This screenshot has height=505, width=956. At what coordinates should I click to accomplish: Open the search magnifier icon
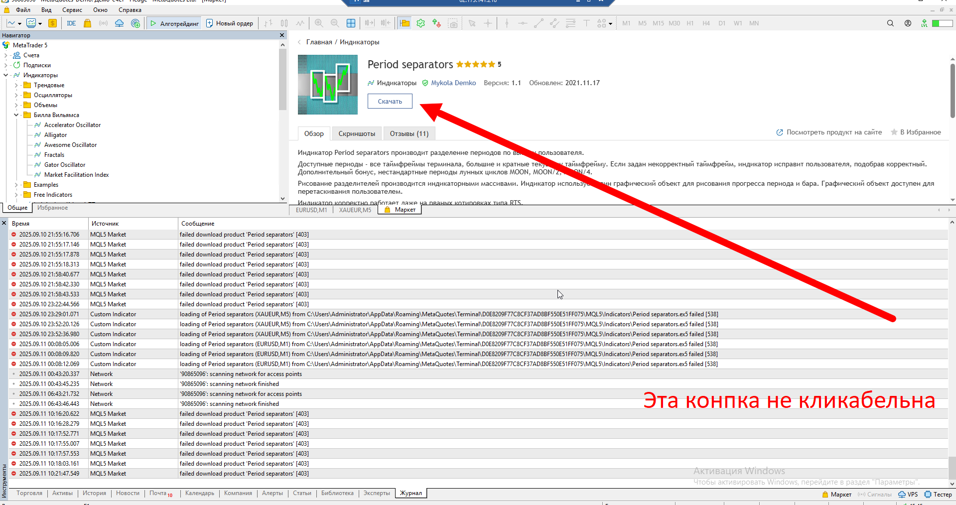coord(890,23)
